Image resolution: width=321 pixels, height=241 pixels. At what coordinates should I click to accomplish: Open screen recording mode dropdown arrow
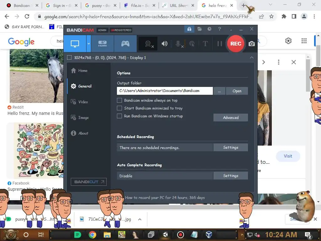pyautogui.click(x=89, y=44)
